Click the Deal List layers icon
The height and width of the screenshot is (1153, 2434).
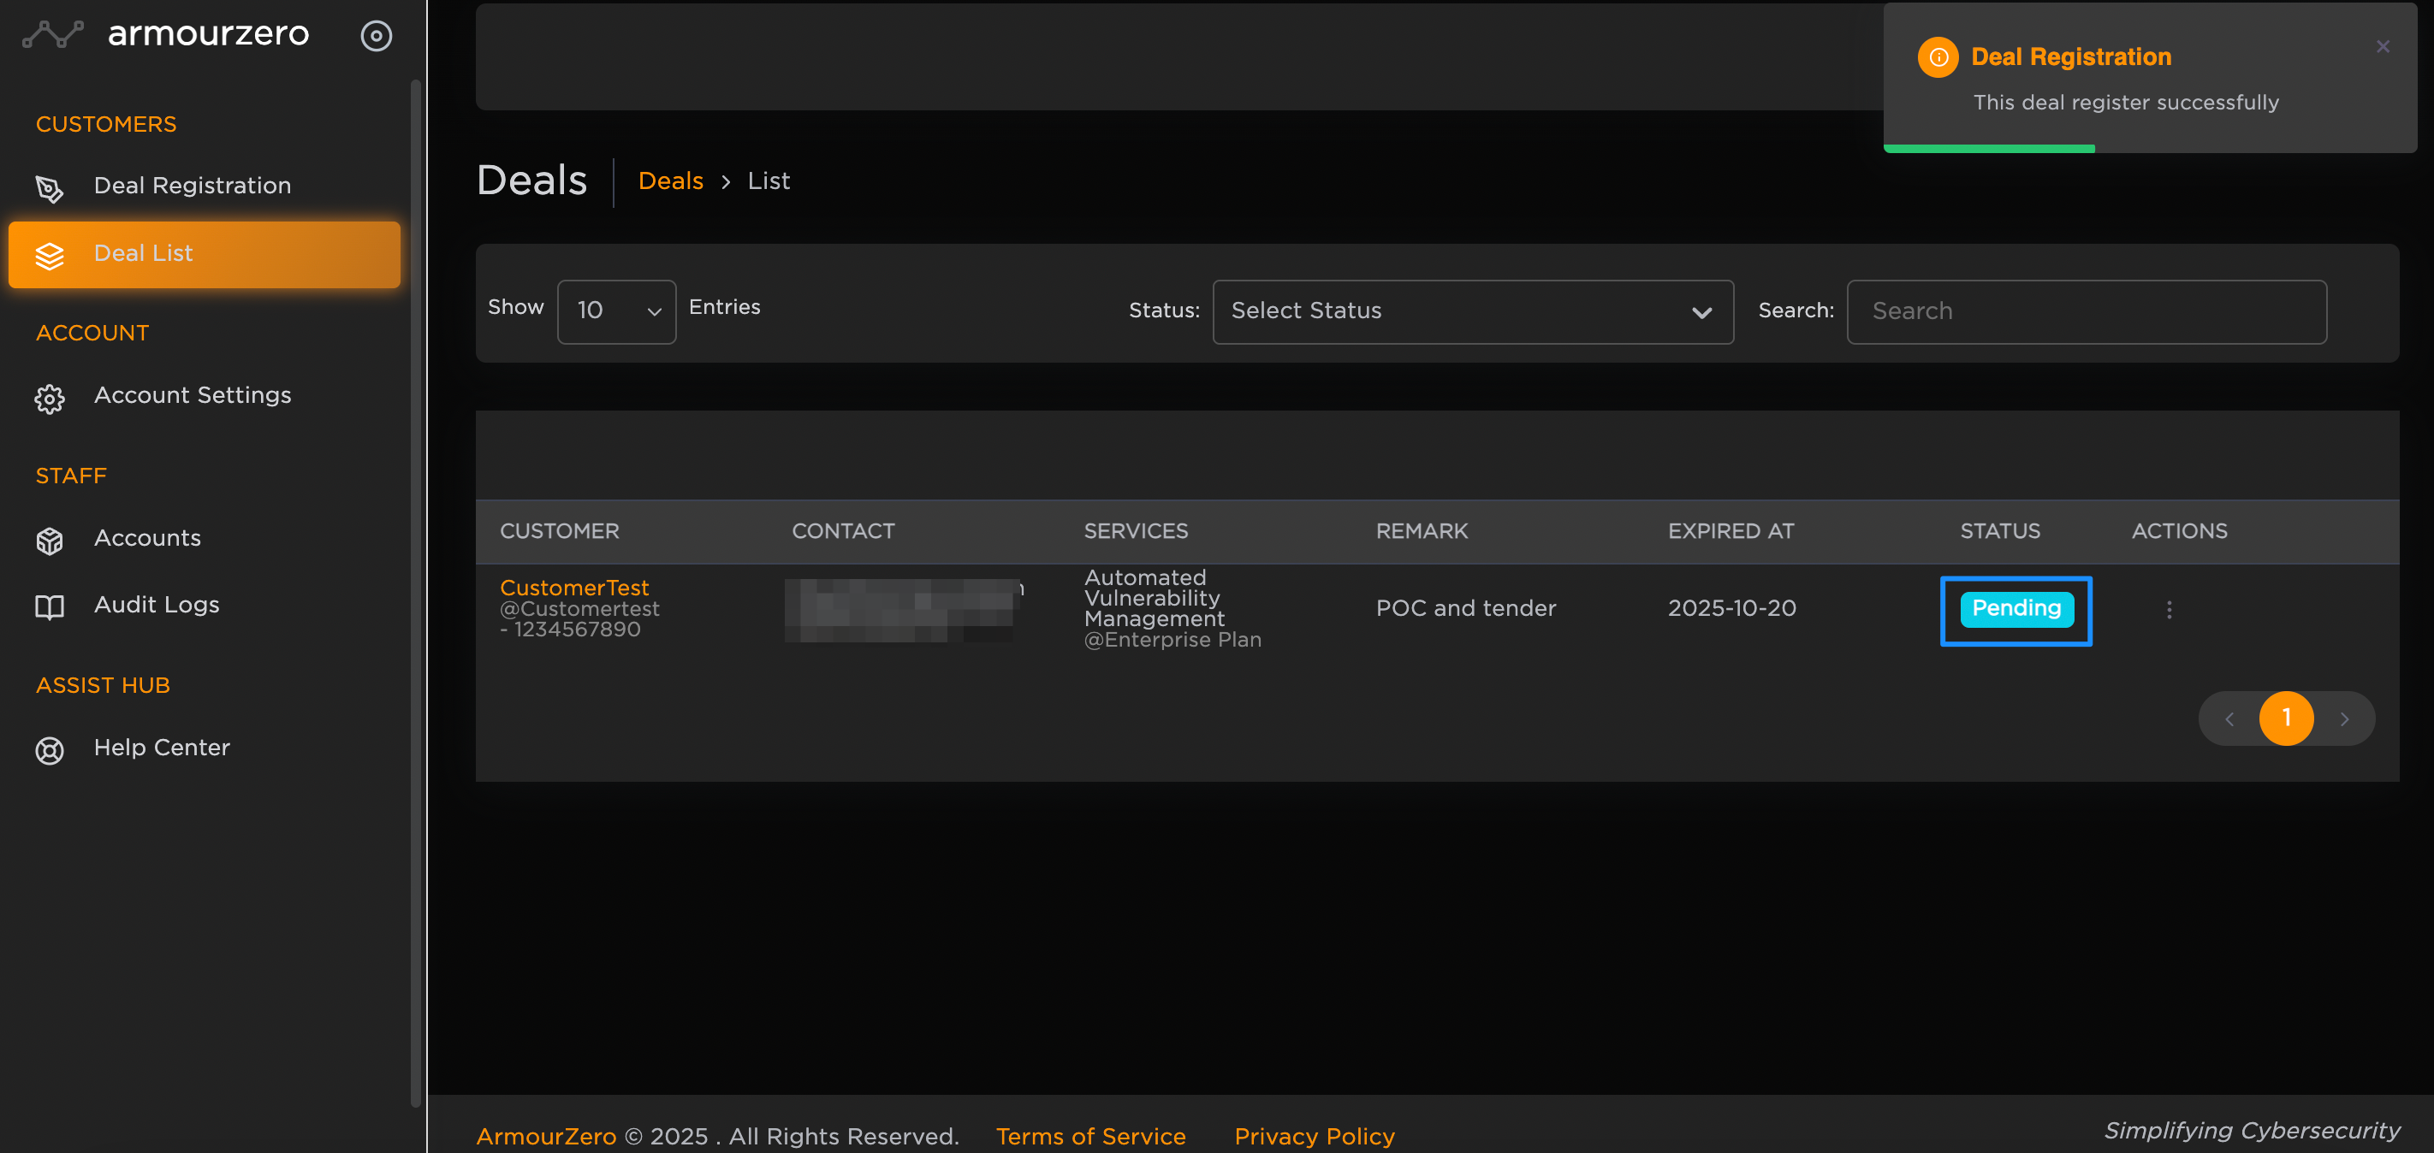pos(49,255)
